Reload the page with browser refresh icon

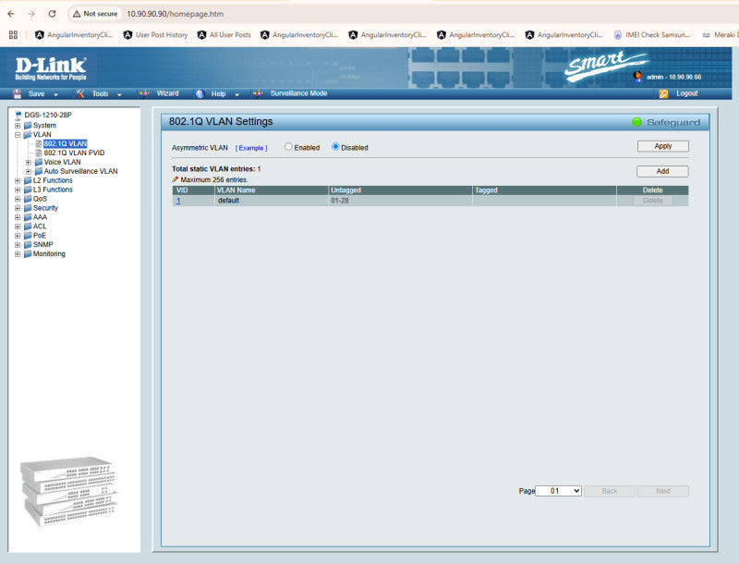click(x=52, y=14)
